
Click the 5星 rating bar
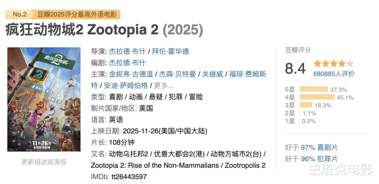(x=314, y=89)
